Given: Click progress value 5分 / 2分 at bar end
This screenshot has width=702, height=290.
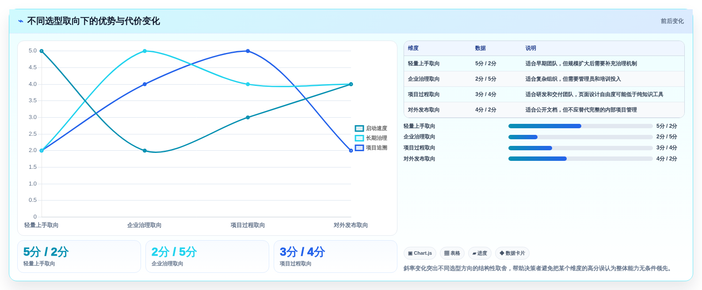Looking at the screenshot, I should (x=667, y=126).
